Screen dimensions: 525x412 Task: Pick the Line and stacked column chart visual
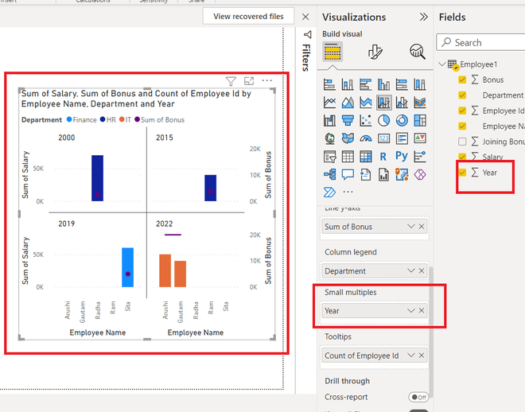[383, 103]
